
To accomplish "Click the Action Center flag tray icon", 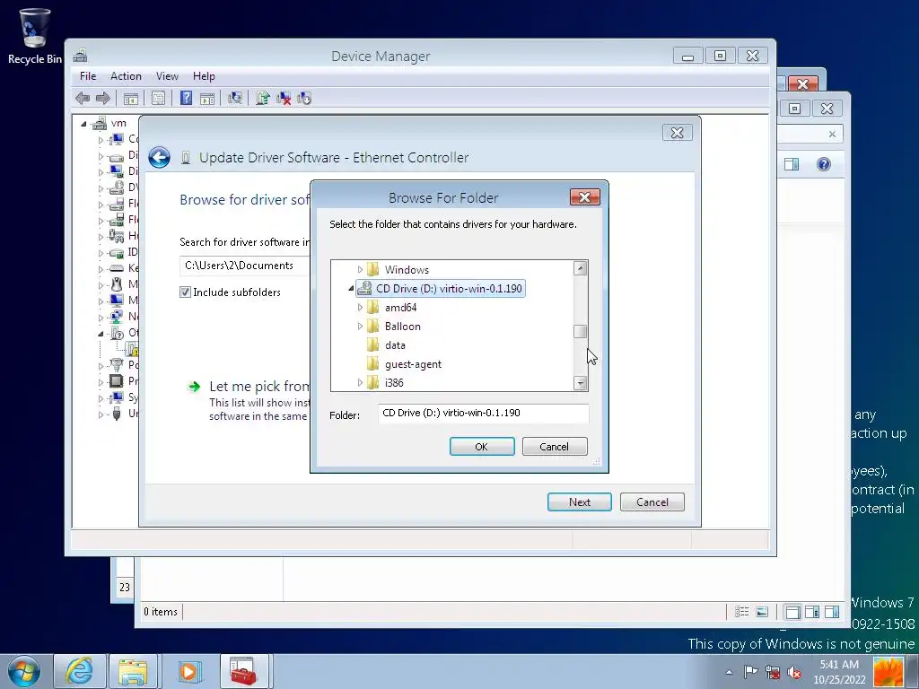I will click(x=750, y=672).
